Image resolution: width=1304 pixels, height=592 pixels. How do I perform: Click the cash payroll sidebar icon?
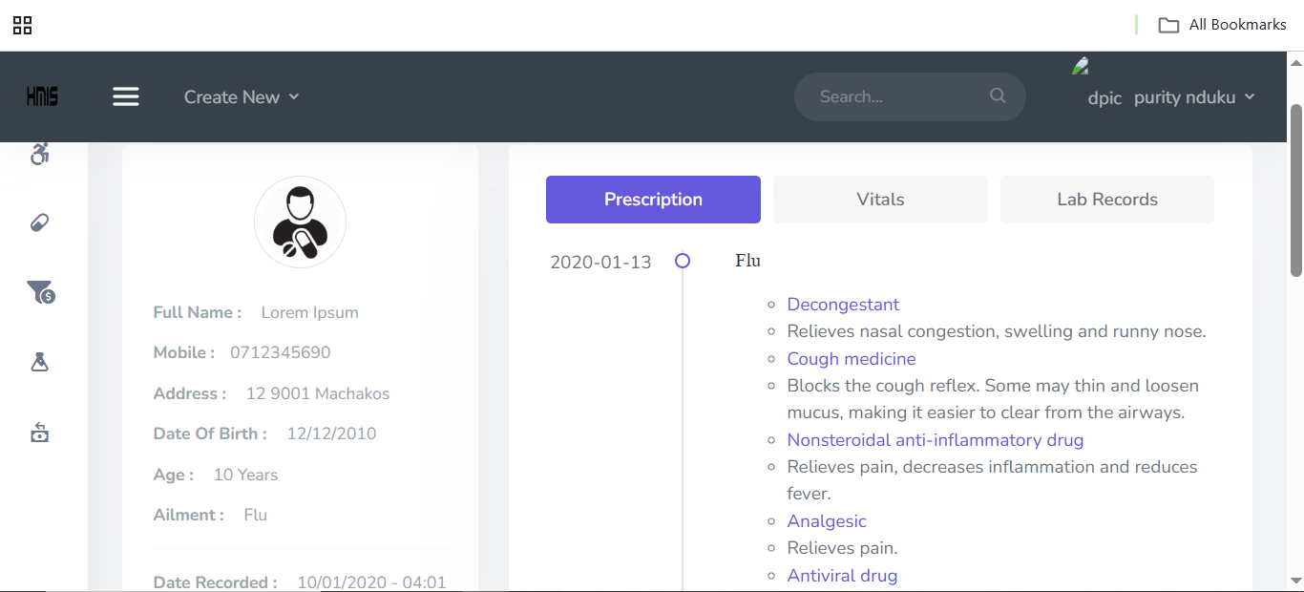(39, 433)
